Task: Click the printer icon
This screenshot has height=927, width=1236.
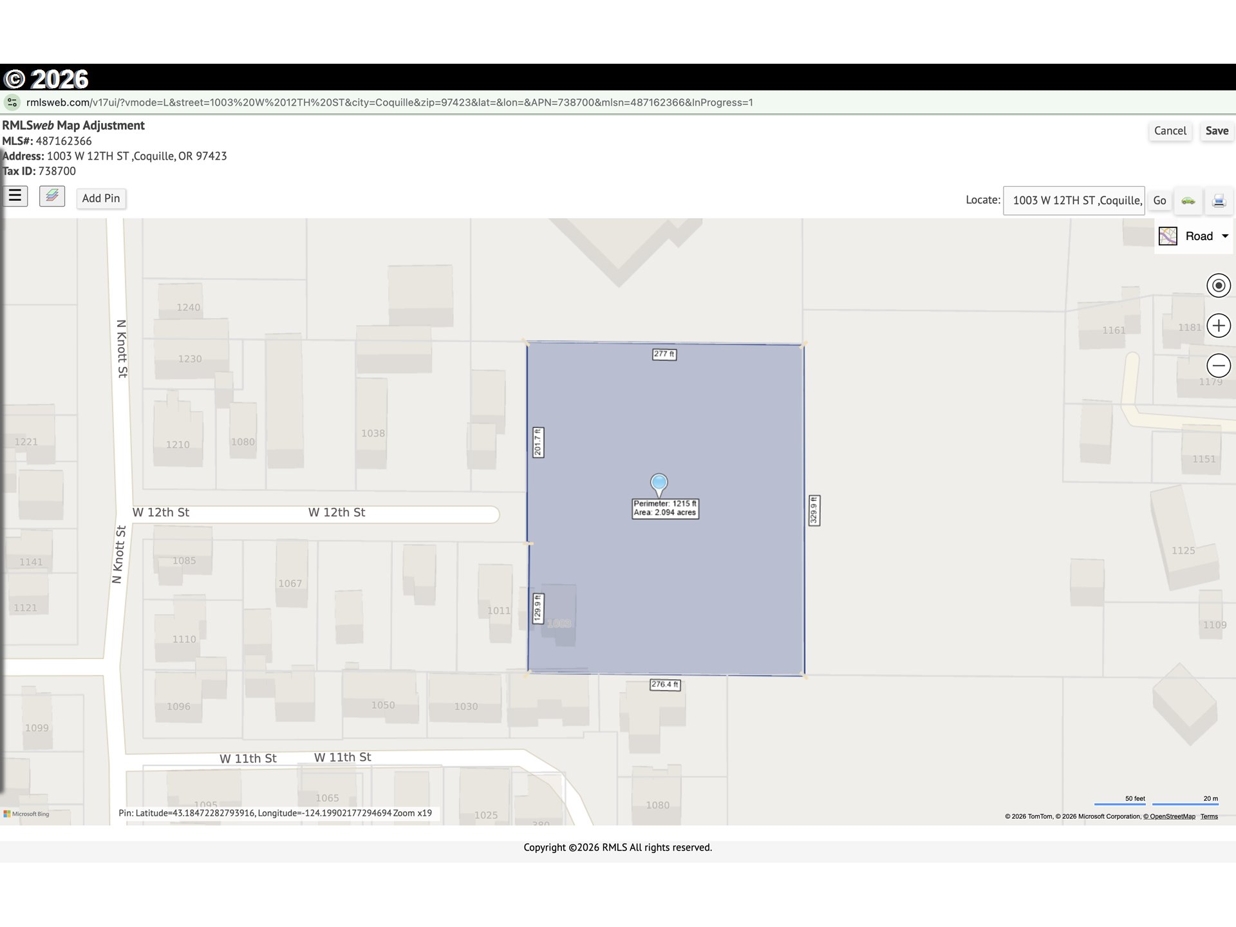Action: pos(1219,201)
